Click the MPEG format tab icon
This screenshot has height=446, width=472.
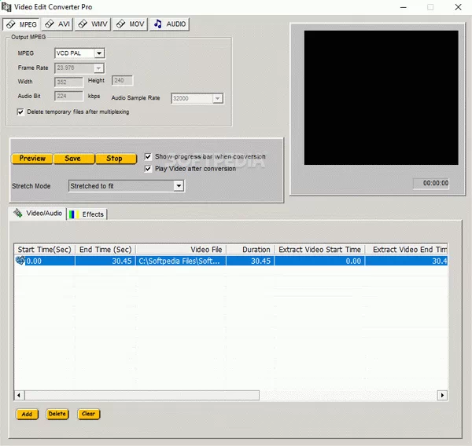11,24
